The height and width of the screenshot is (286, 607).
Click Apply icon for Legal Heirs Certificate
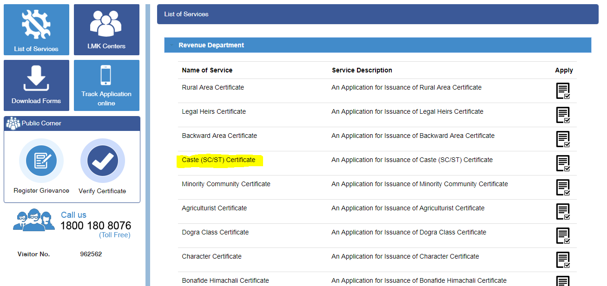[x=564, y=115]
